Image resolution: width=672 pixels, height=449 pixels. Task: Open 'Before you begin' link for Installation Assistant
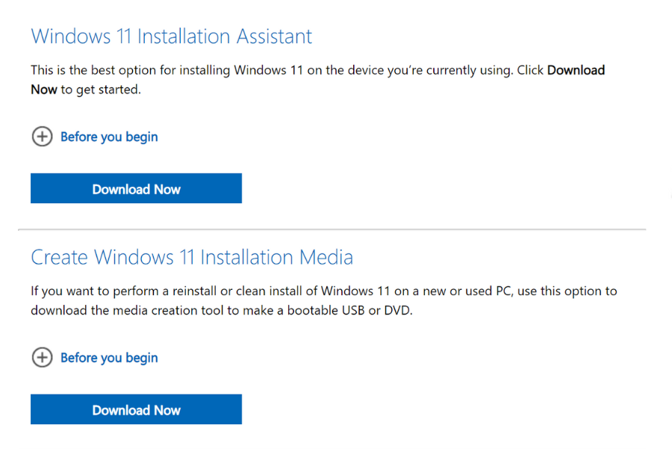(109, 137)
